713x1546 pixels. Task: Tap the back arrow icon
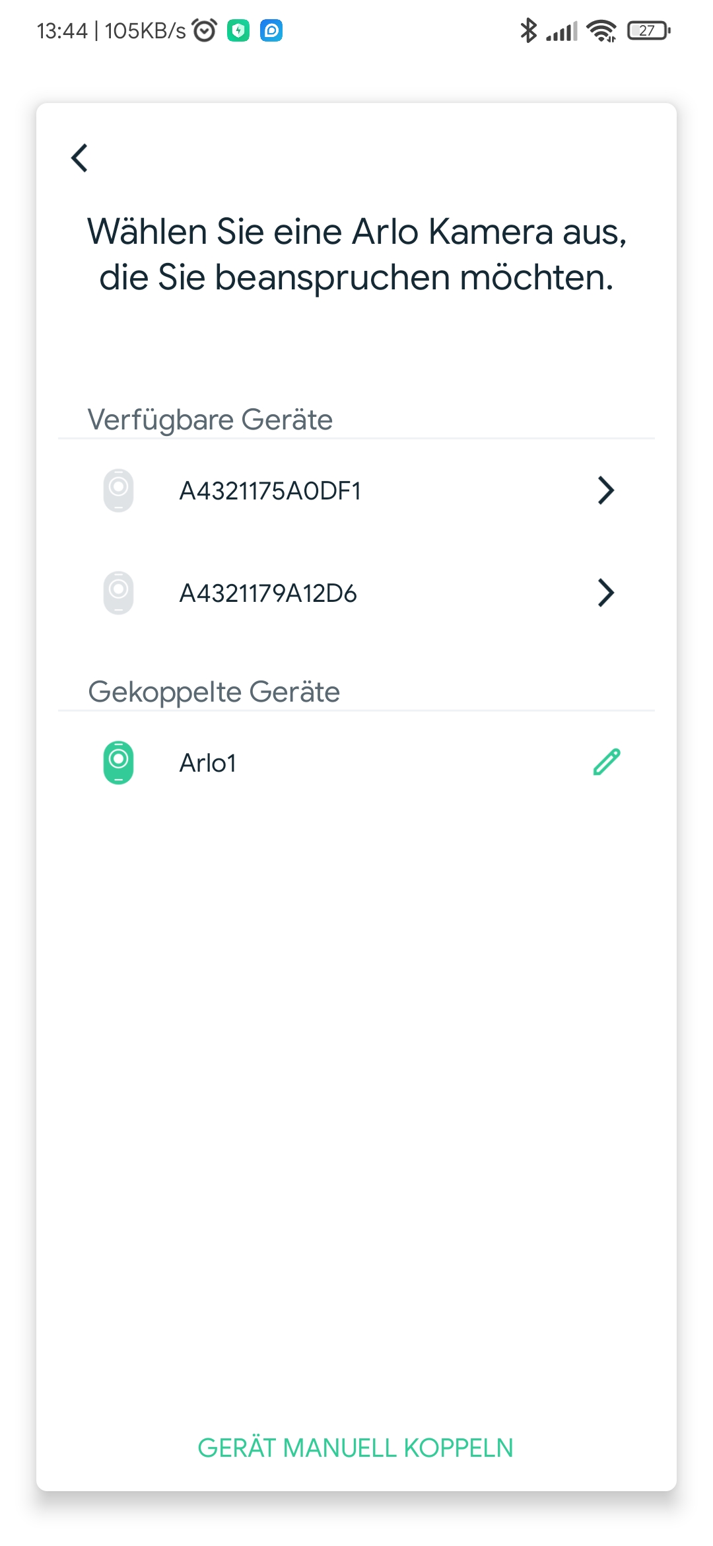tap(80, 158)
